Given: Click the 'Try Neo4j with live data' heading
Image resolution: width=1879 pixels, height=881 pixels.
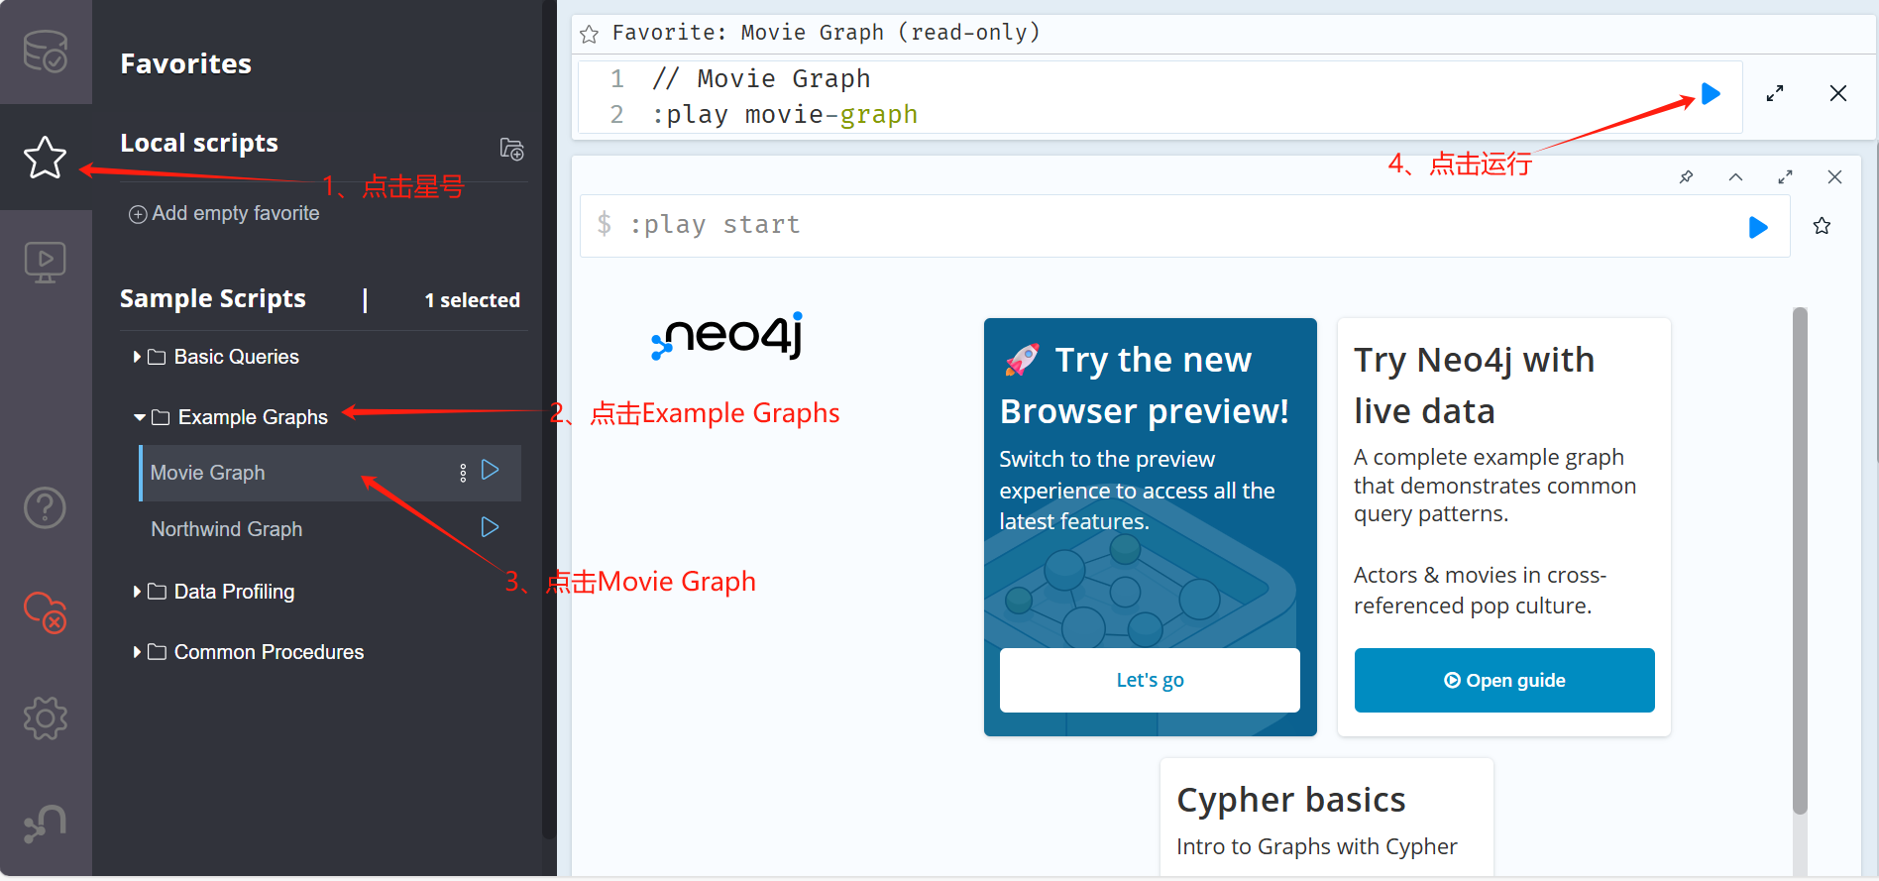Looking at the screenshot, I should tap(1474, 385).
